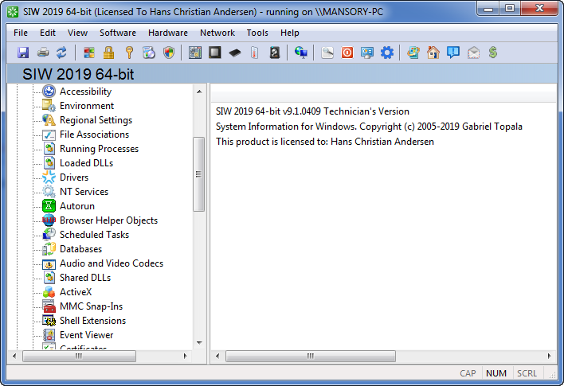Click the golden padlock icon
This screenshot has height=386, width=564.
[108, 53]
